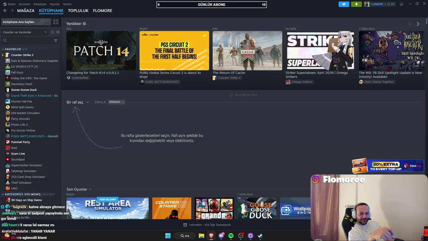Open the collections grid view icon
Screen dimensions: 428x241
[x=56, y=22]
